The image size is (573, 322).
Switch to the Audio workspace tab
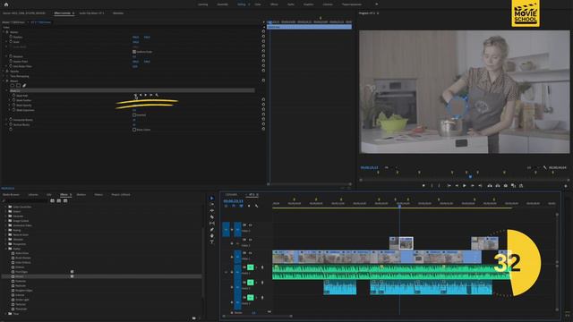(x=291, y=4)
